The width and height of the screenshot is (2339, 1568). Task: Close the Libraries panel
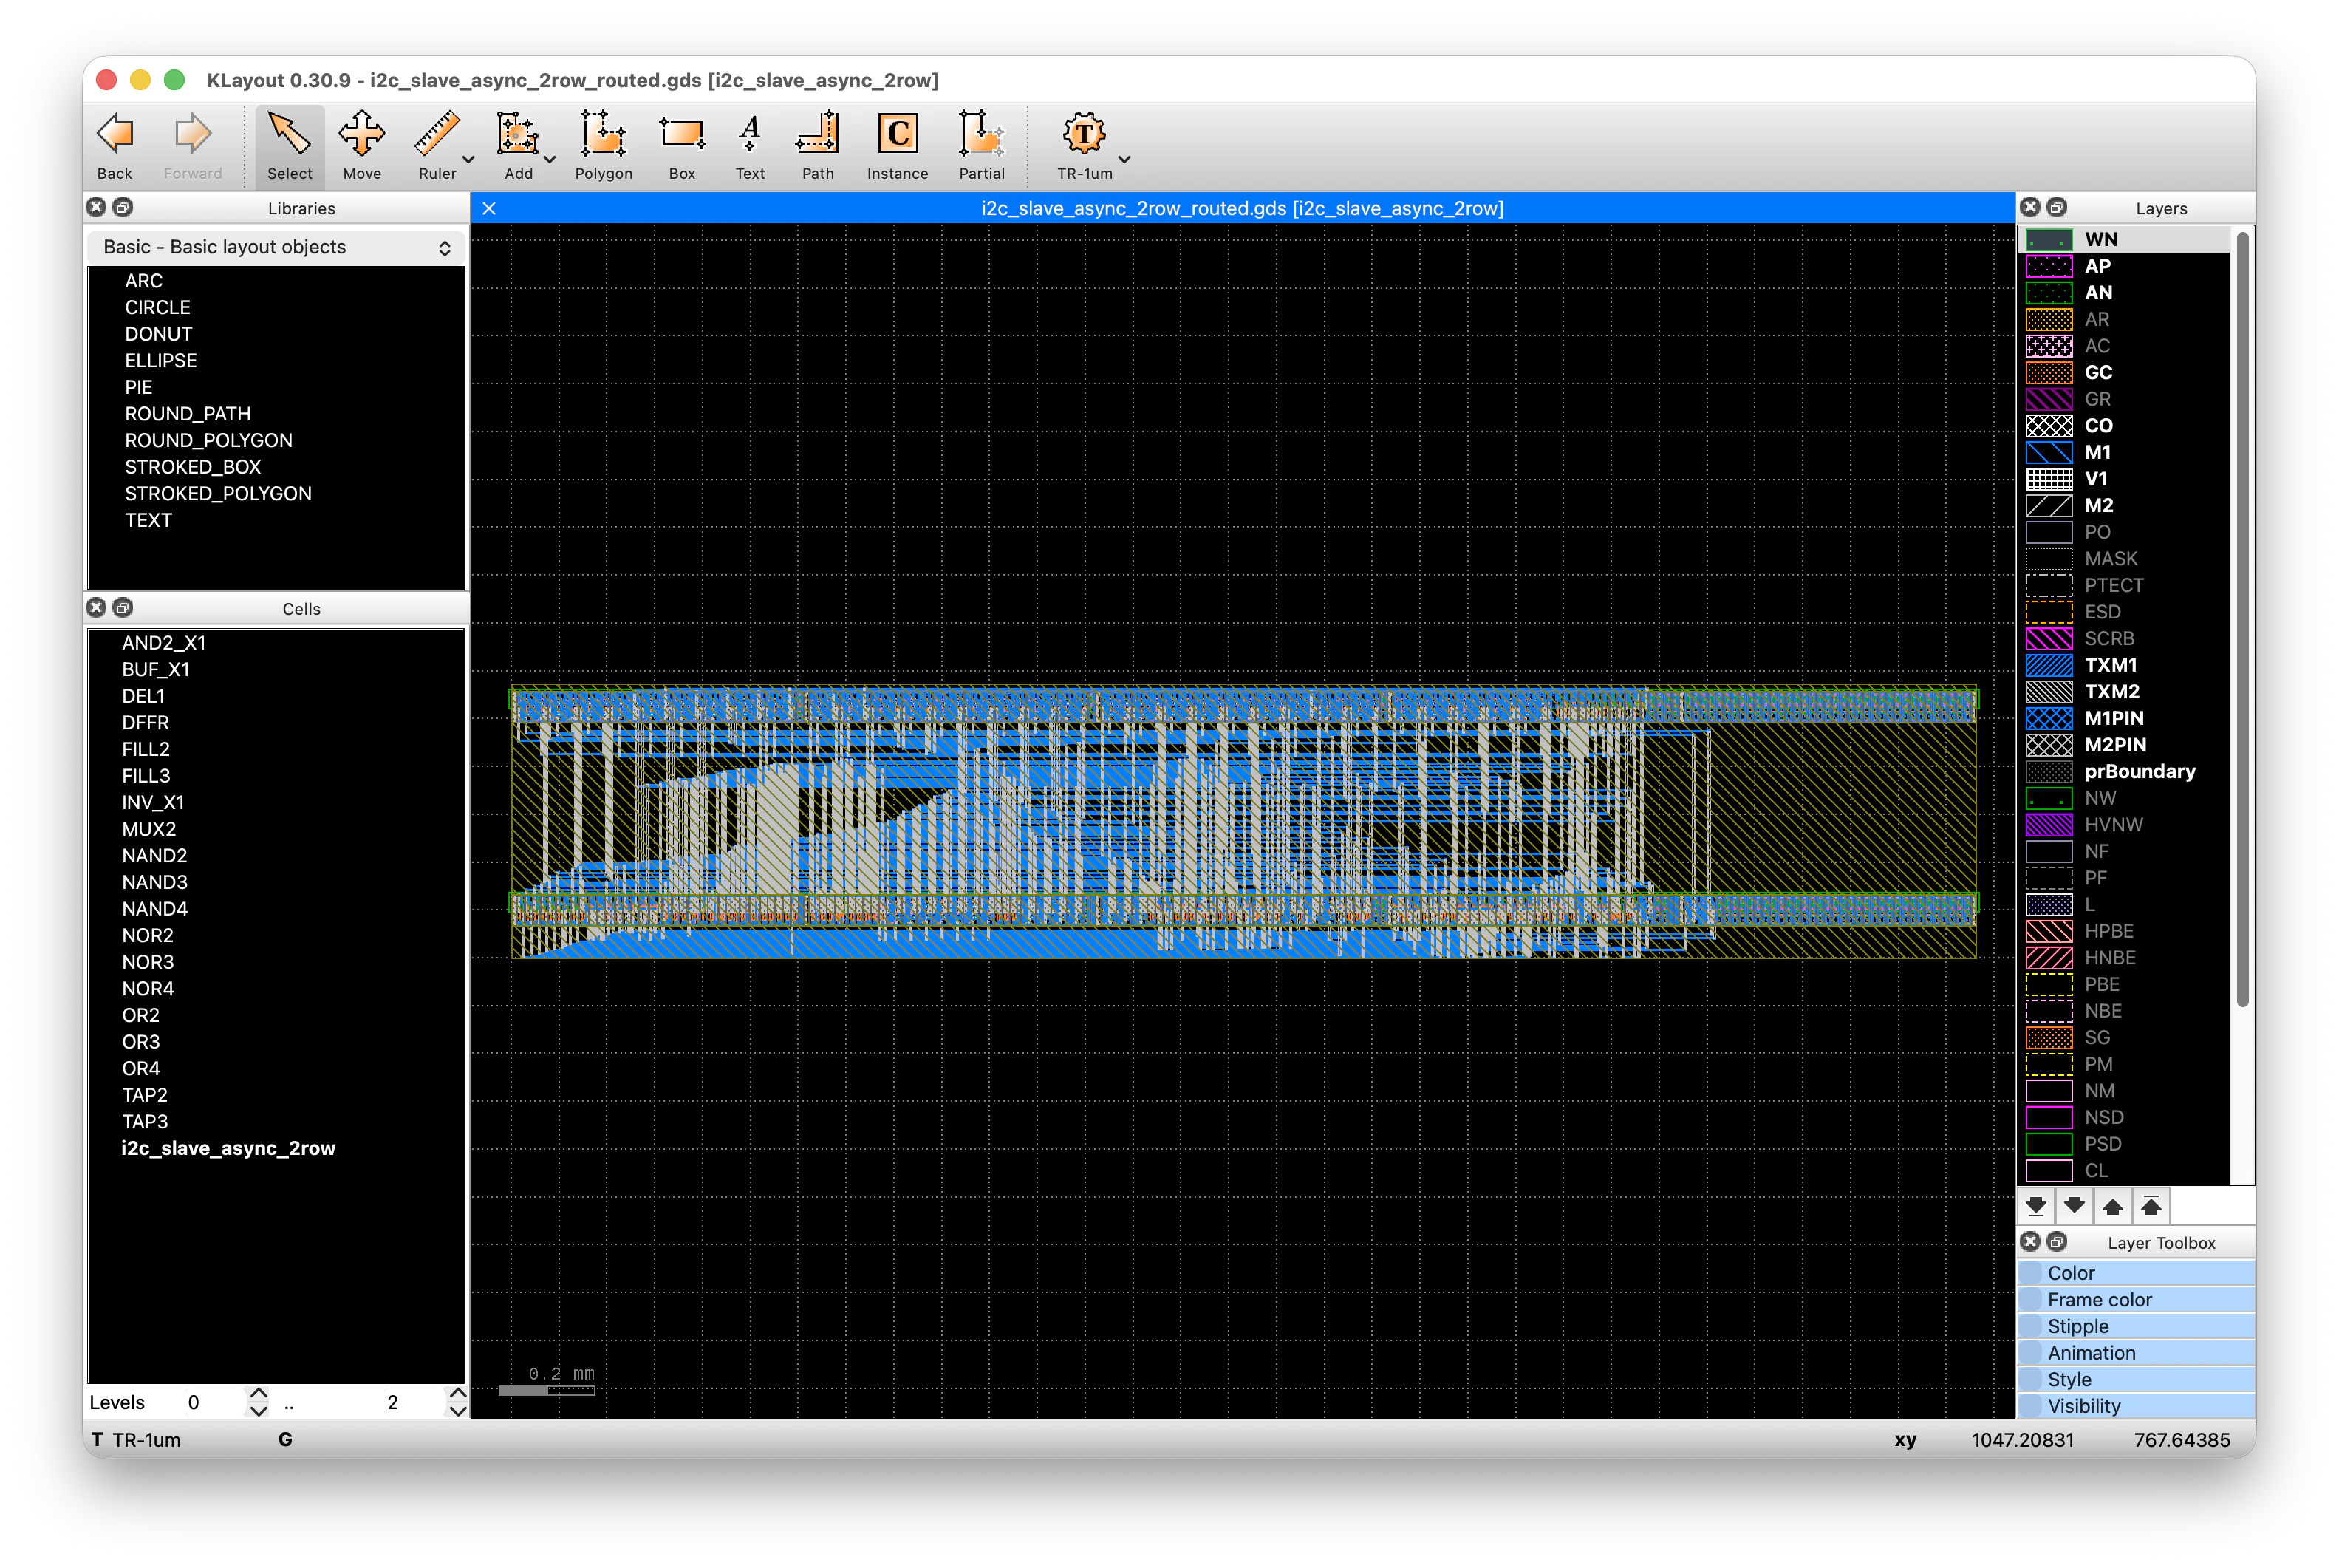pyautogui.click(x=96, y=207)
